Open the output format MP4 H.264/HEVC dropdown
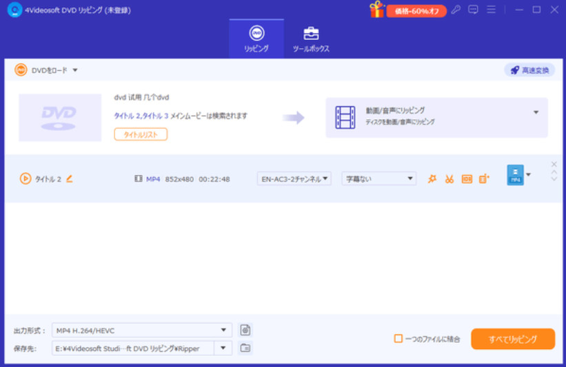Screen dimensions: 566x367 pos(142,331)
